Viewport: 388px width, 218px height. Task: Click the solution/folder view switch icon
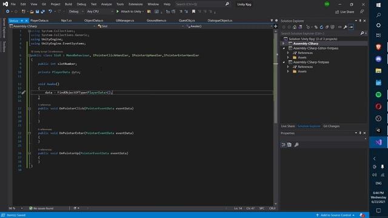coord(300,27)
